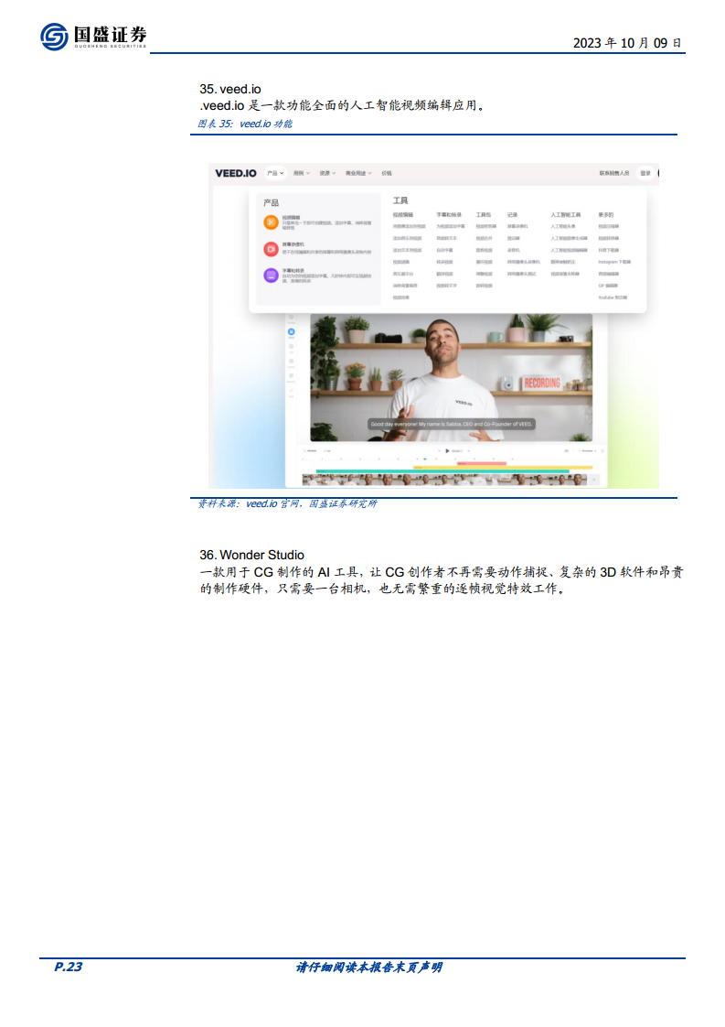Expand the 商业用途 navigation dropdown
This screenshot has height=1027, width=725.
[x=358, y=174]
